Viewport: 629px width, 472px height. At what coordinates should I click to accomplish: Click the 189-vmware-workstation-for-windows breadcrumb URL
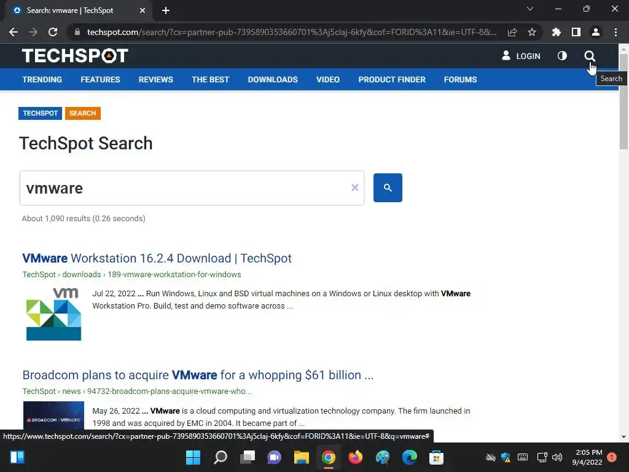174,275
